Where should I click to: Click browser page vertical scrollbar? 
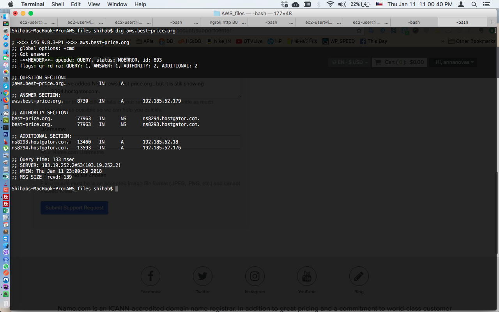(x=497, y=213)
